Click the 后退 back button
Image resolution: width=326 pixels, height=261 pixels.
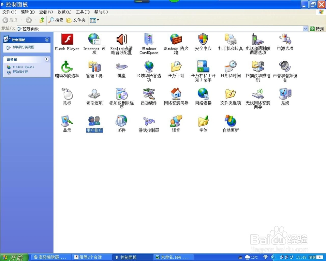[x=10, y=20]
